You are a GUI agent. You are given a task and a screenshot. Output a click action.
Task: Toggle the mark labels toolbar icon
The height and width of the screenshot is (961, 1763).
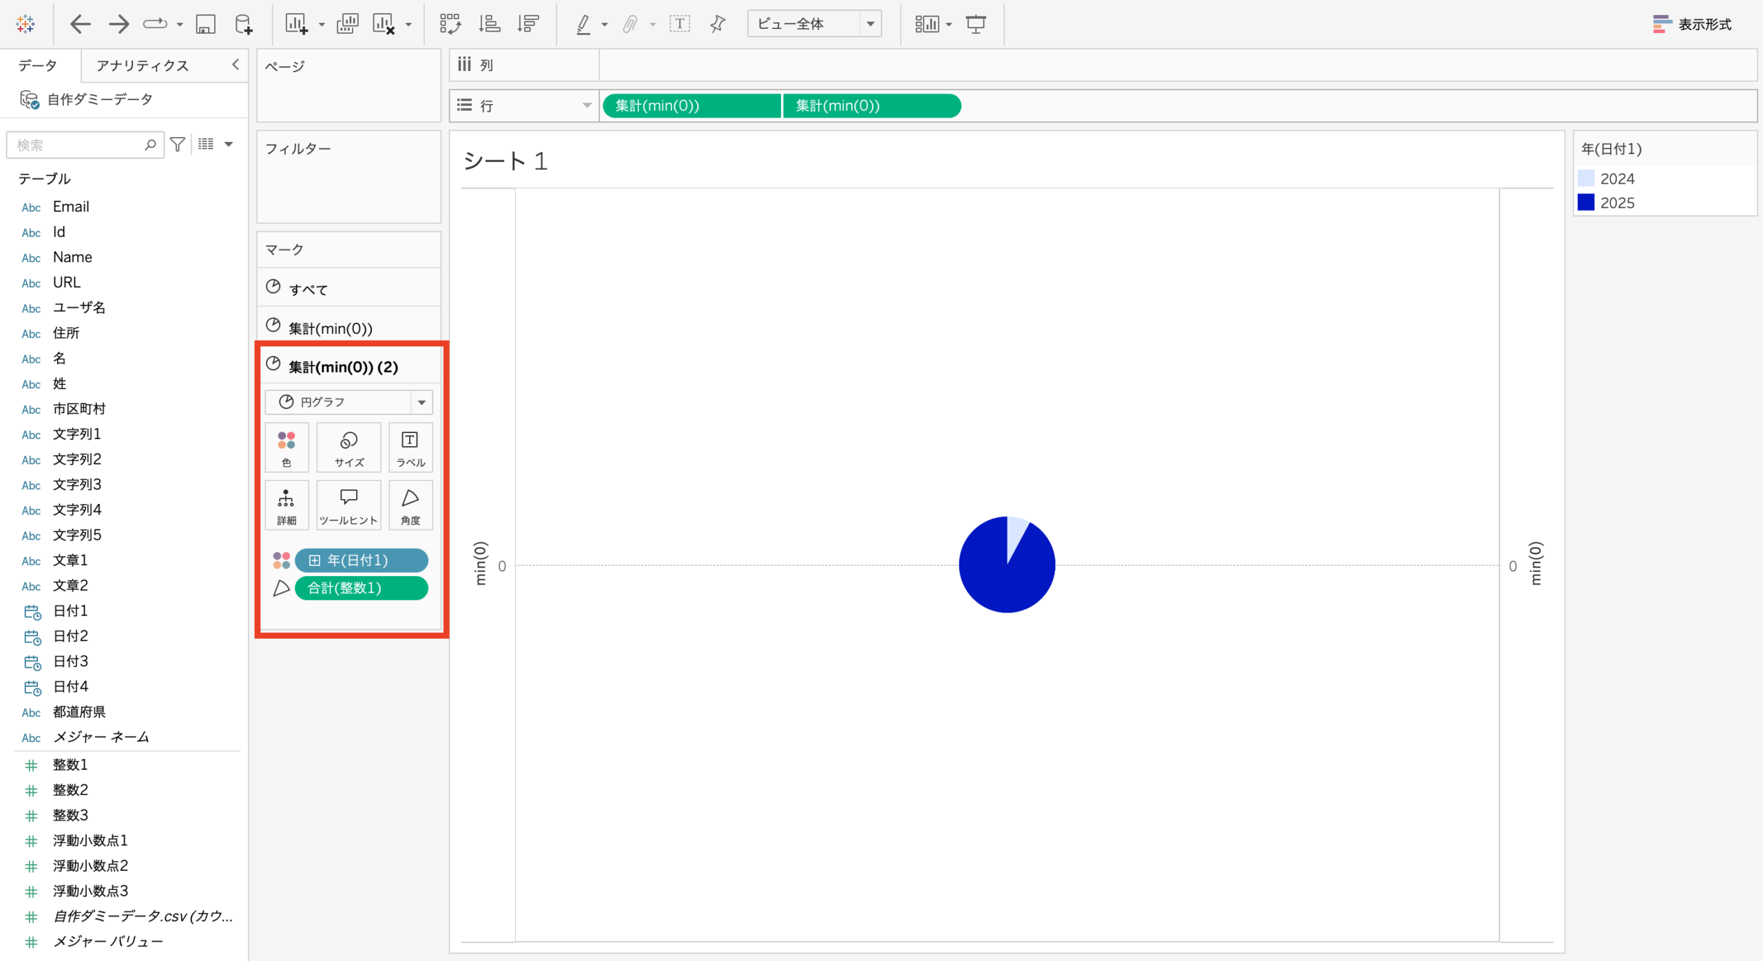[x=679, y=24]
